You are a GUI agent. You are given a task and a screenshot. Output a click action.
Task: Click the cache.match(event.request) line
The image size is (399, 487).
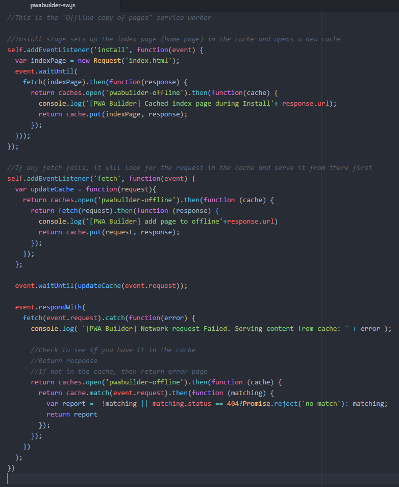(156, 393)
